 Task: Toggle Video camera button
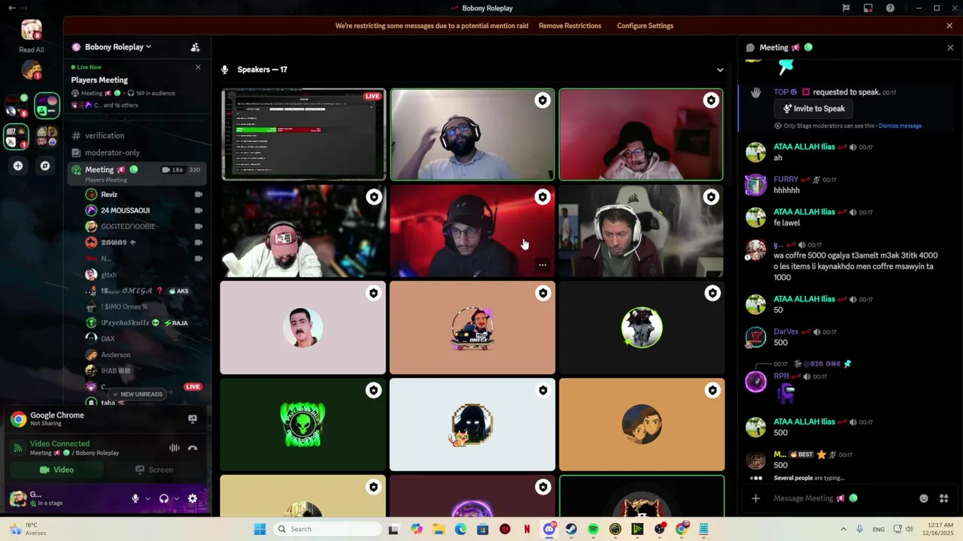[x=56, y=470]
